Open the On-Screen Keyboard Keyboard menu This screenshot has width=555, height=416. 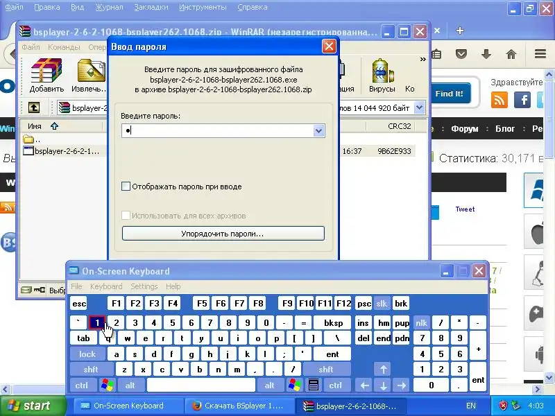pos(106,286)
